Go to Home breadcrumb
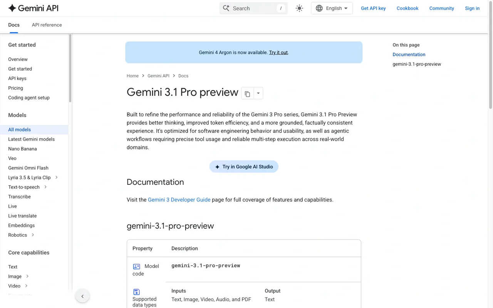The image size is (493, 308). (x=132, y=76)
